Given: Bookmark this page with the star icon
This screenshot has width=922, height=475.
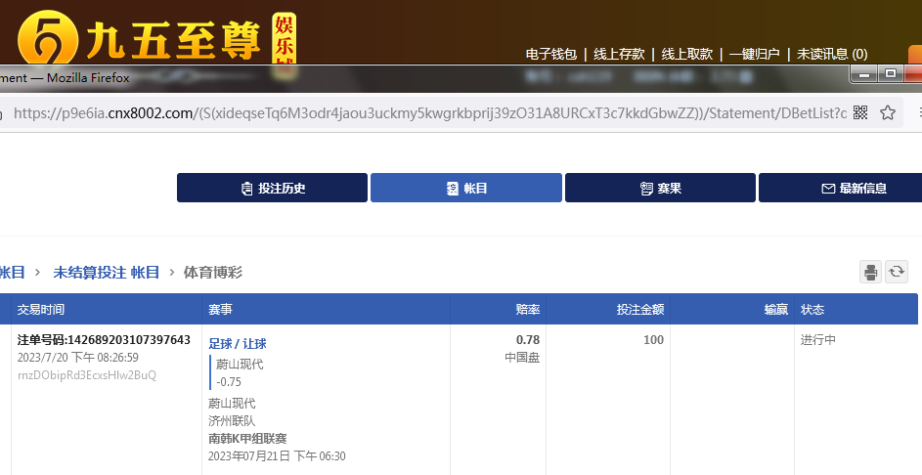Looking at the screenshot, I should point(888,112).
